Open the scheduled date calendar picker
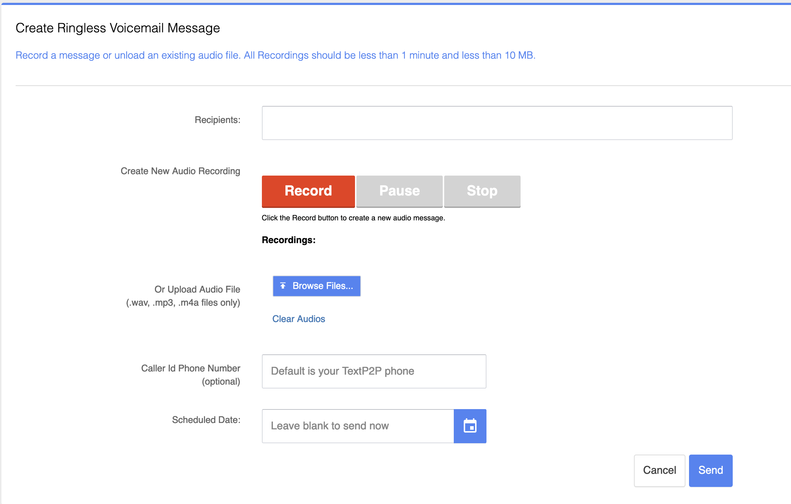 coord(470,426)
